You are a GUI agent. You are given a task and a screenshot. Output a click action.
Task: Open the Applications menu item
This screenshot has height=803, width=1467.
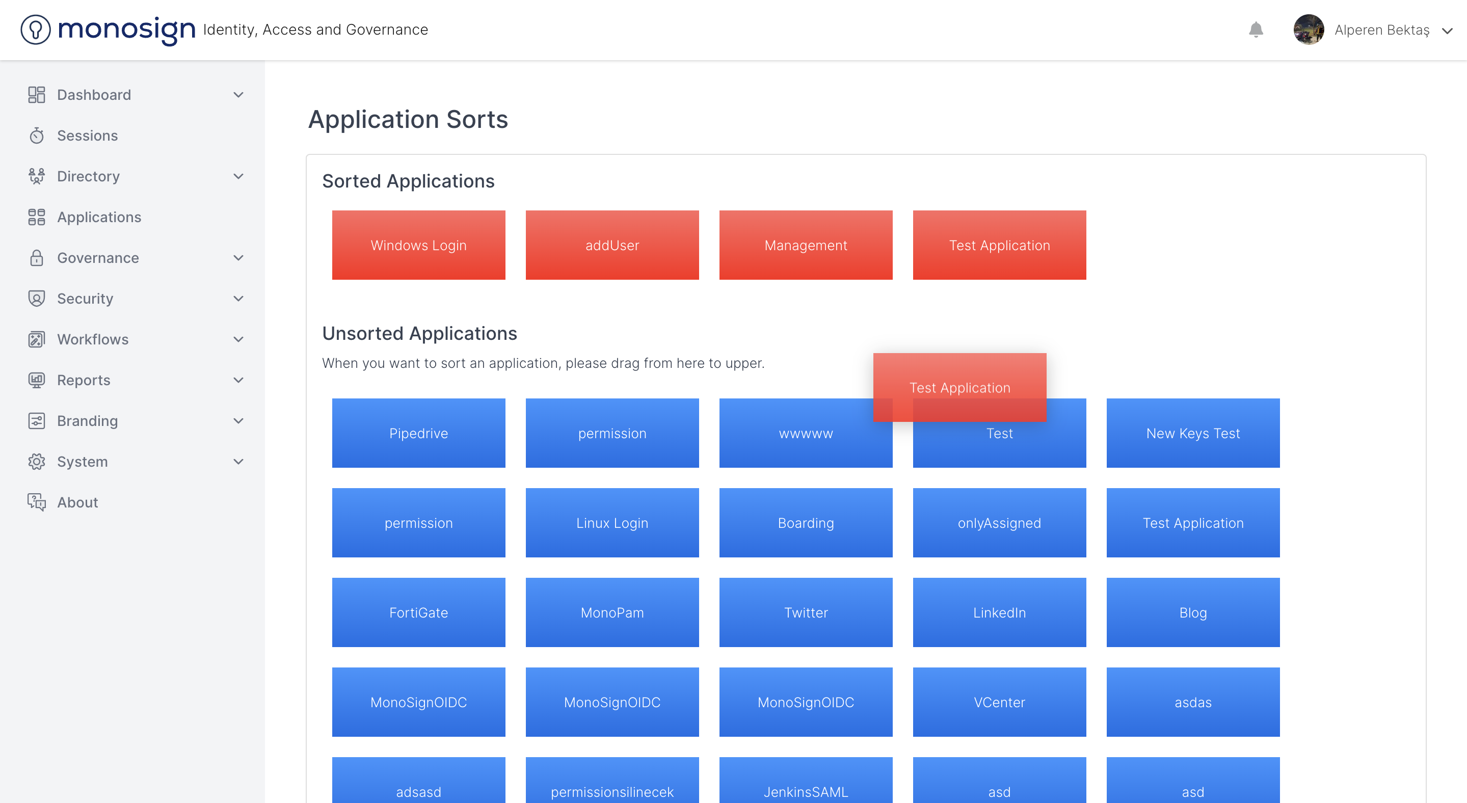point(99,217)
